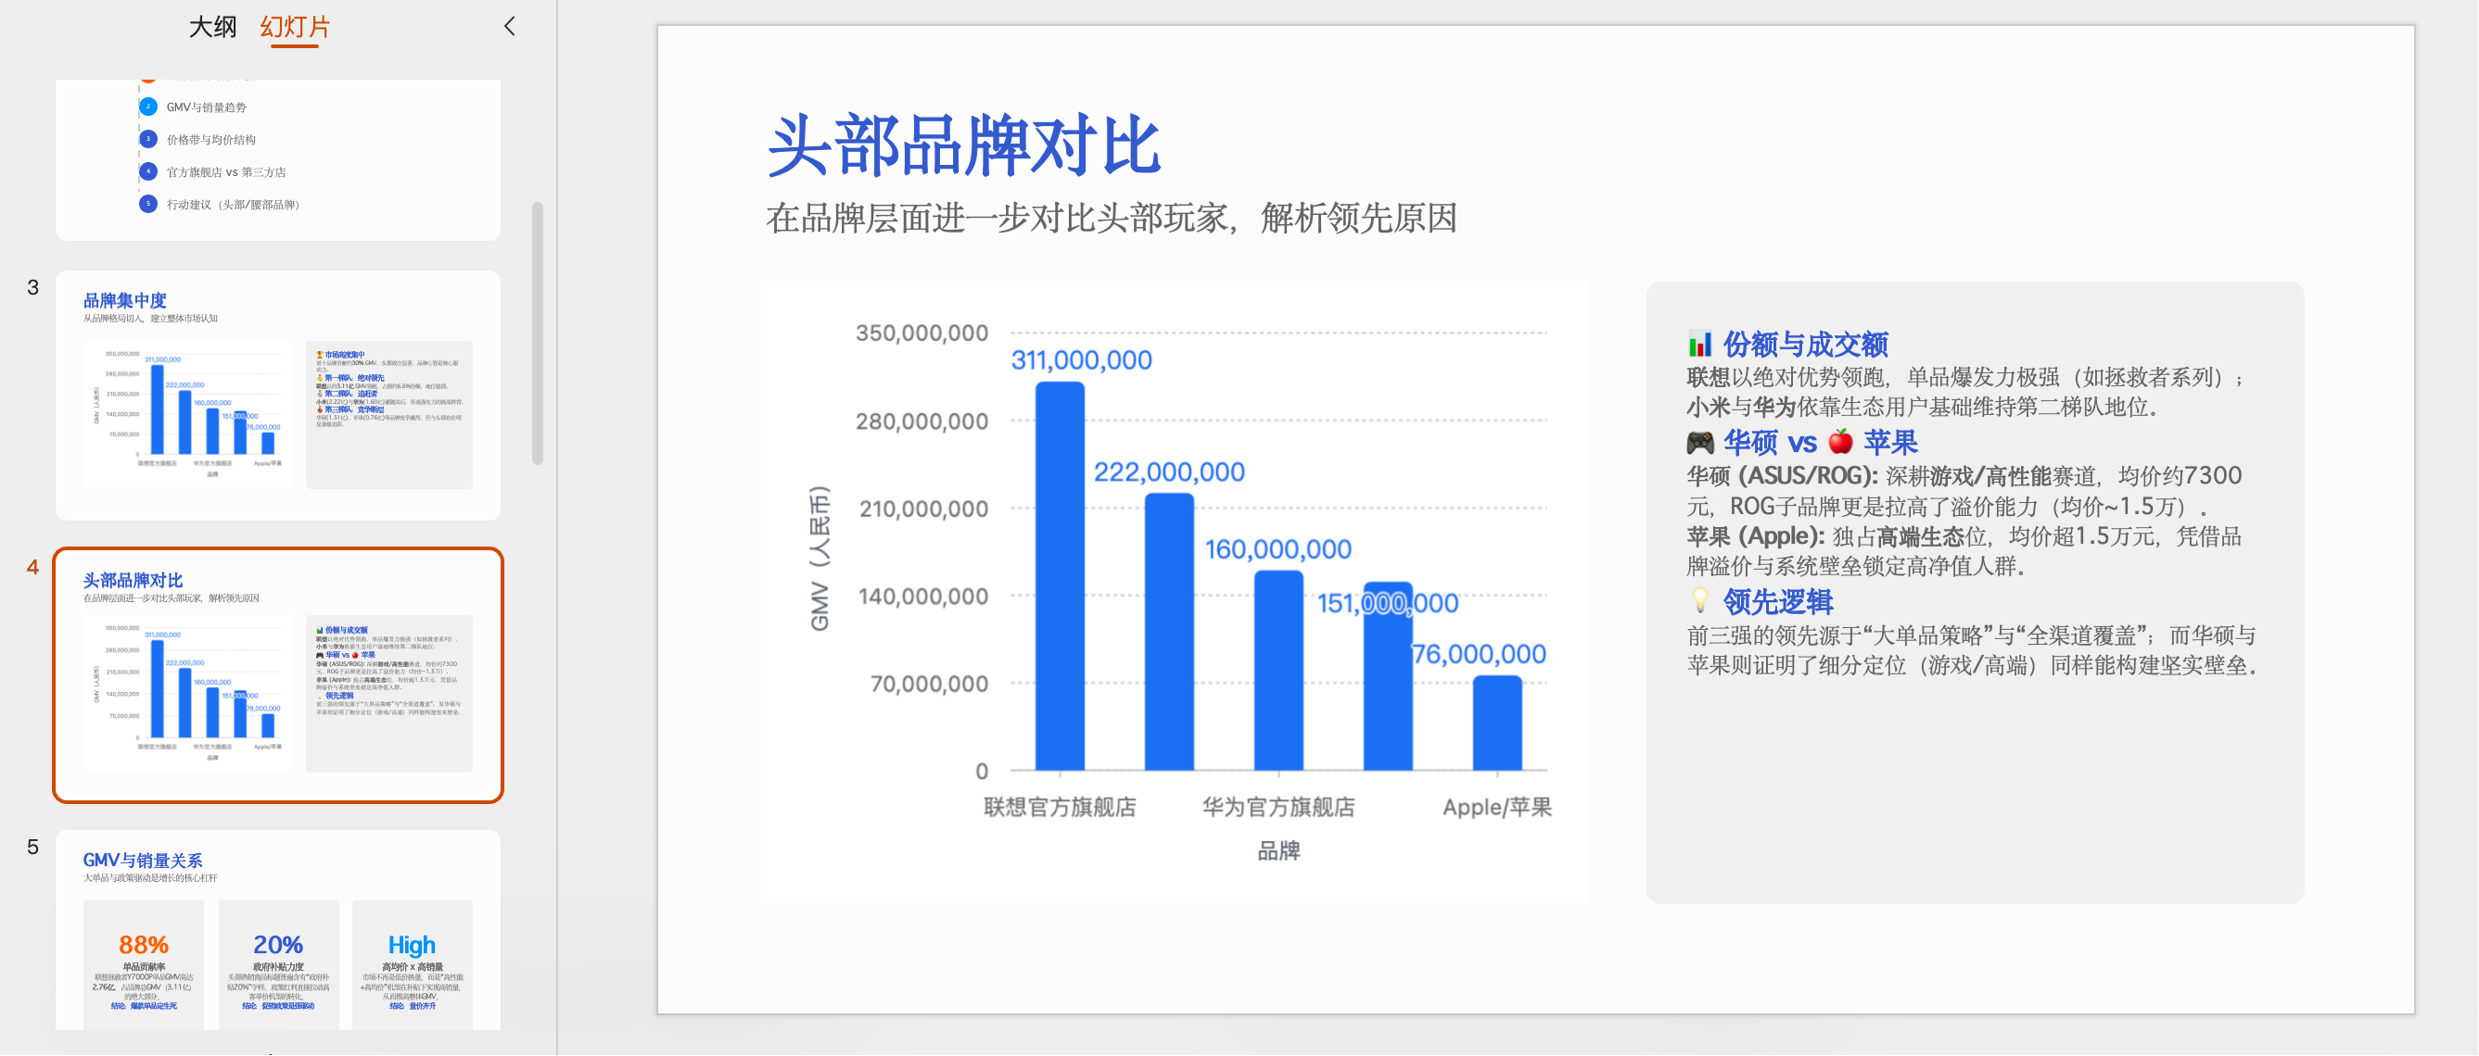2479x1056 pixels.
Task: Click the 76,000,000 data label
Action: [x=1478, y=654]
